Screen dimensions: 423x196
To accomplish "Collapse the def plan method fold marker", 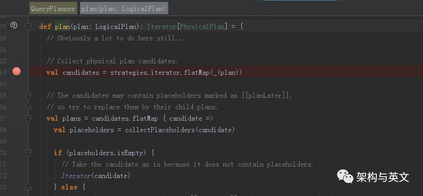I will click(x=28, y=27).
